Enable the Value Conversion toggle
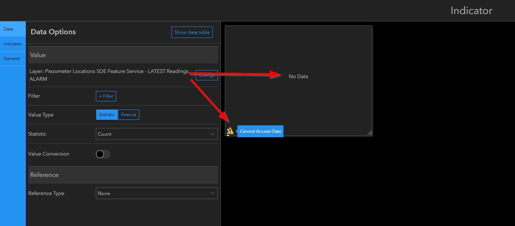 102,154
